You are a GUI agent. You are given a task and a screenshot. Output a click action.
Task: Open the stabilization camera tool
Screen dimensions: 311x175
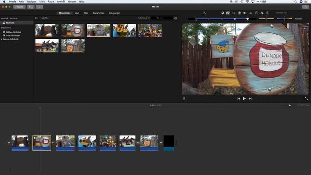240,13
